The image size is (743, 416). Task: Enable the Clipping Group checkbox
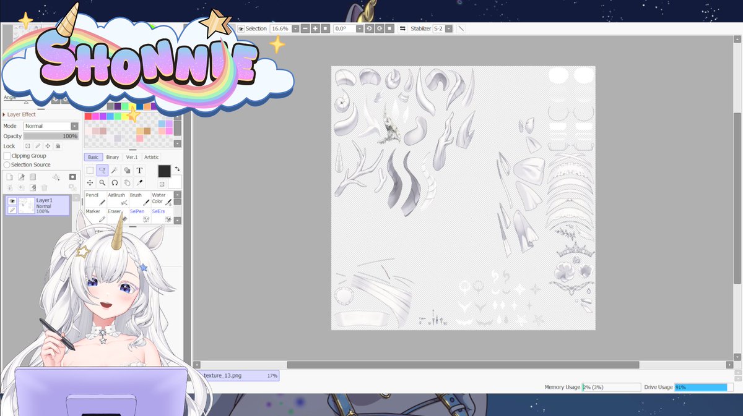pos(7,156)
